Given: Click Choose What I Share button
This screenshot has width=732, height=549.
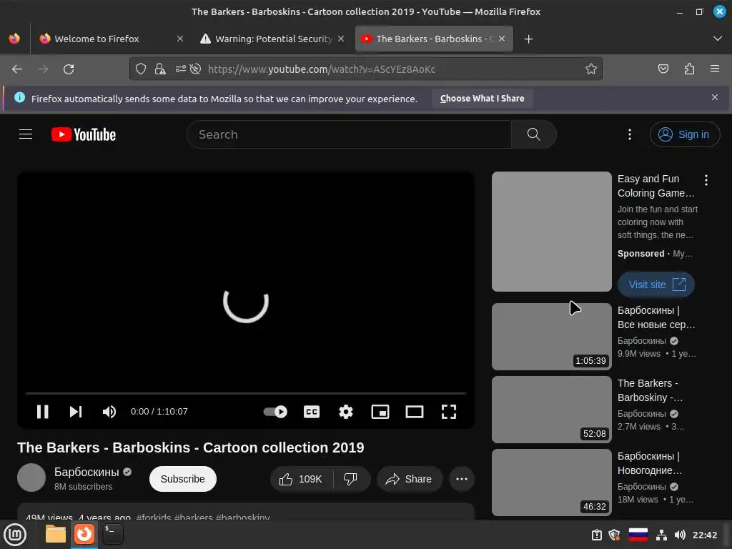Looking at the screenshot, I should tap(483, 99).
